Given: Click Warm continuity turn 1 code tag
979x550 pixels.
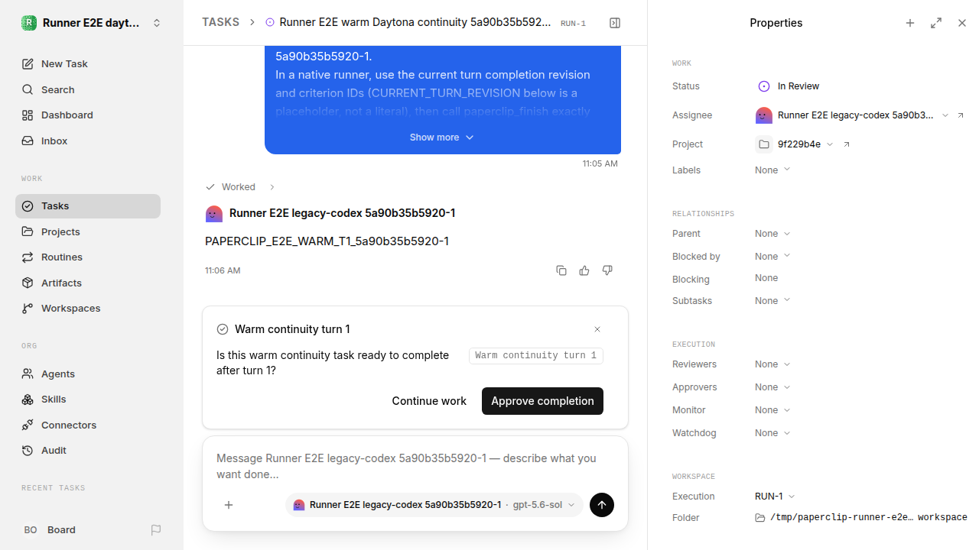Looking at the screenshot, I should click(536, 356).
